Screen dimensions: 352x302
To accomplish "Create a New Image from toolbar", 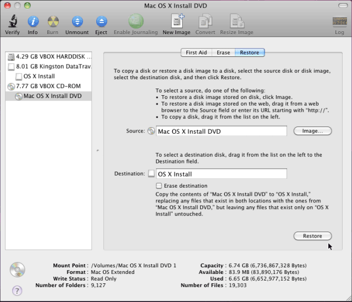I will click(x=177, y=21).
